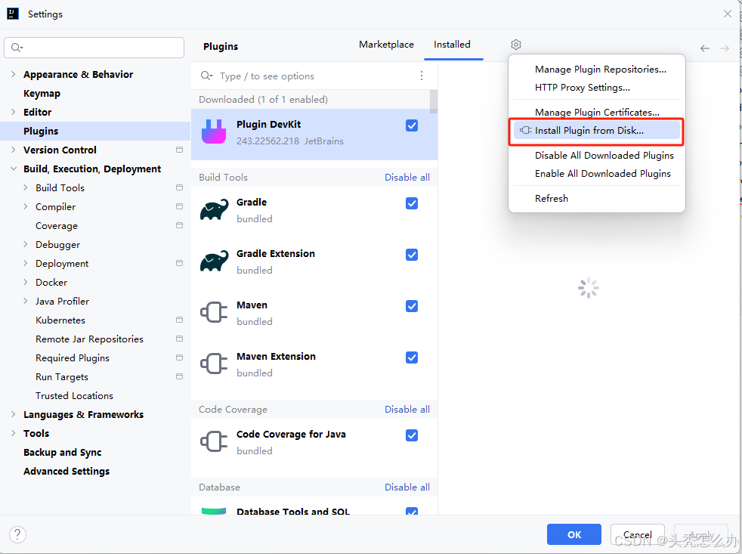This screenshot has height=554, width=742.
Task: Click the Maven Extension plug icon
Action: point(214,364)
